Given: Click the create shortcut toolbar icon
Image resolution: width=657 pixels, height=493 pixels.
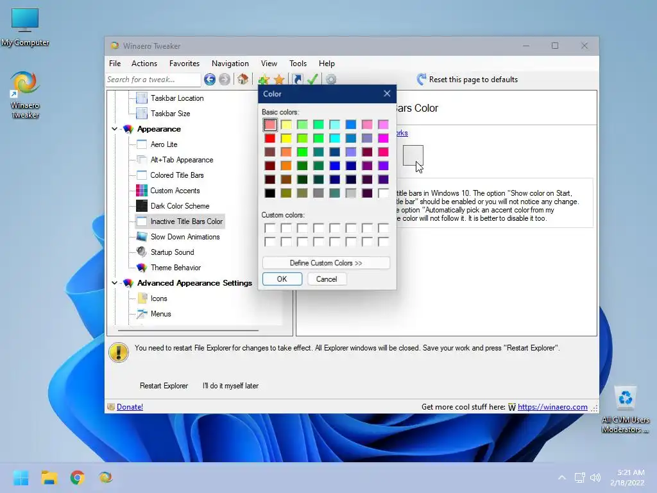Looking at the screenshot, I should (x=298, y=79).
